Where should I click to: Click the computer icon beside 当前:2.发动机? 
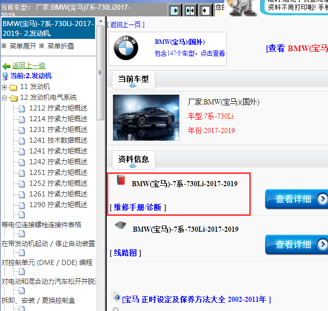[x=5, y=76]
